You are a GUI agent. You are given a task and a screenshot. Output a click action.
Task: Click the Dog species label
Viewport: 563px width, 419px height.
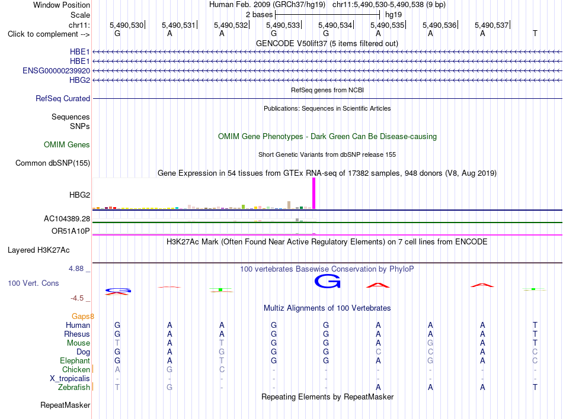[83, 352]
